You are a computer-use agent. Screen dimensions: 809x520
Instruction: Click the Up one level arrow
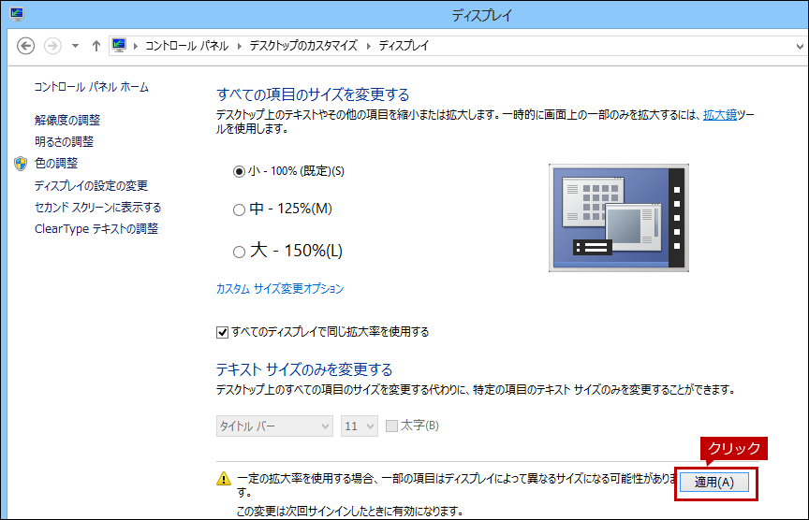click(x=96, y=46)
